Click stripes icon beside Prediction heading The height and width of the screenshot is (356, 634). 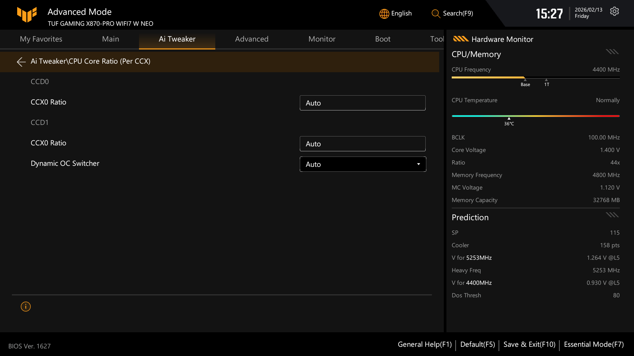[x=612, y=215]
